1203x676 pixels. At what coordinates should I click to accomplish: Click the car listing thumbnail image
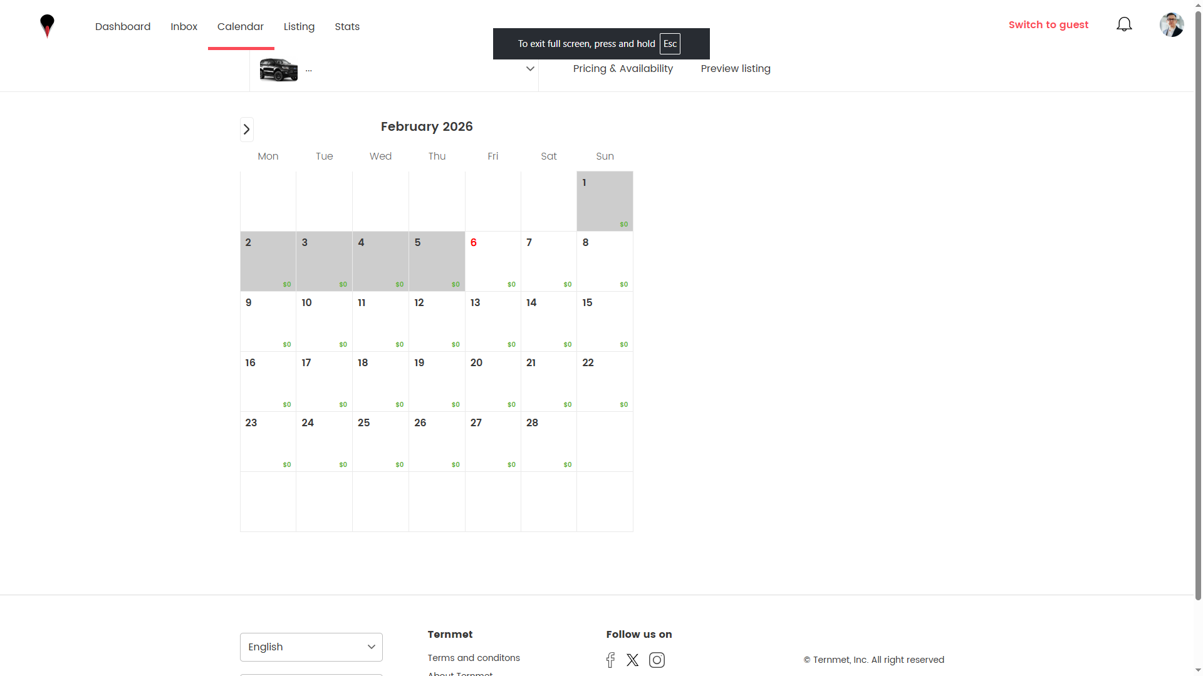coord(278,69)
